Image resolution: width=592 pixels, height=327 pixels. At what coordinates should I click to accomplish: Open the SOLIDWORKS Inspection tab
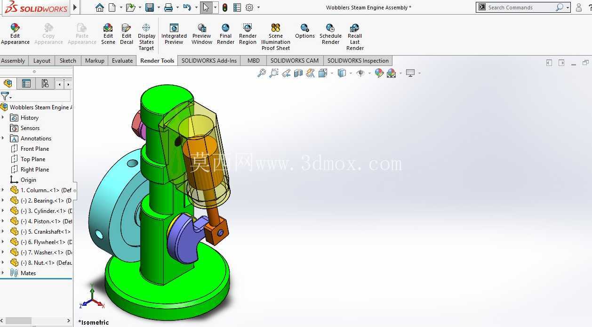pyautogui.click(x=358, y=61)
